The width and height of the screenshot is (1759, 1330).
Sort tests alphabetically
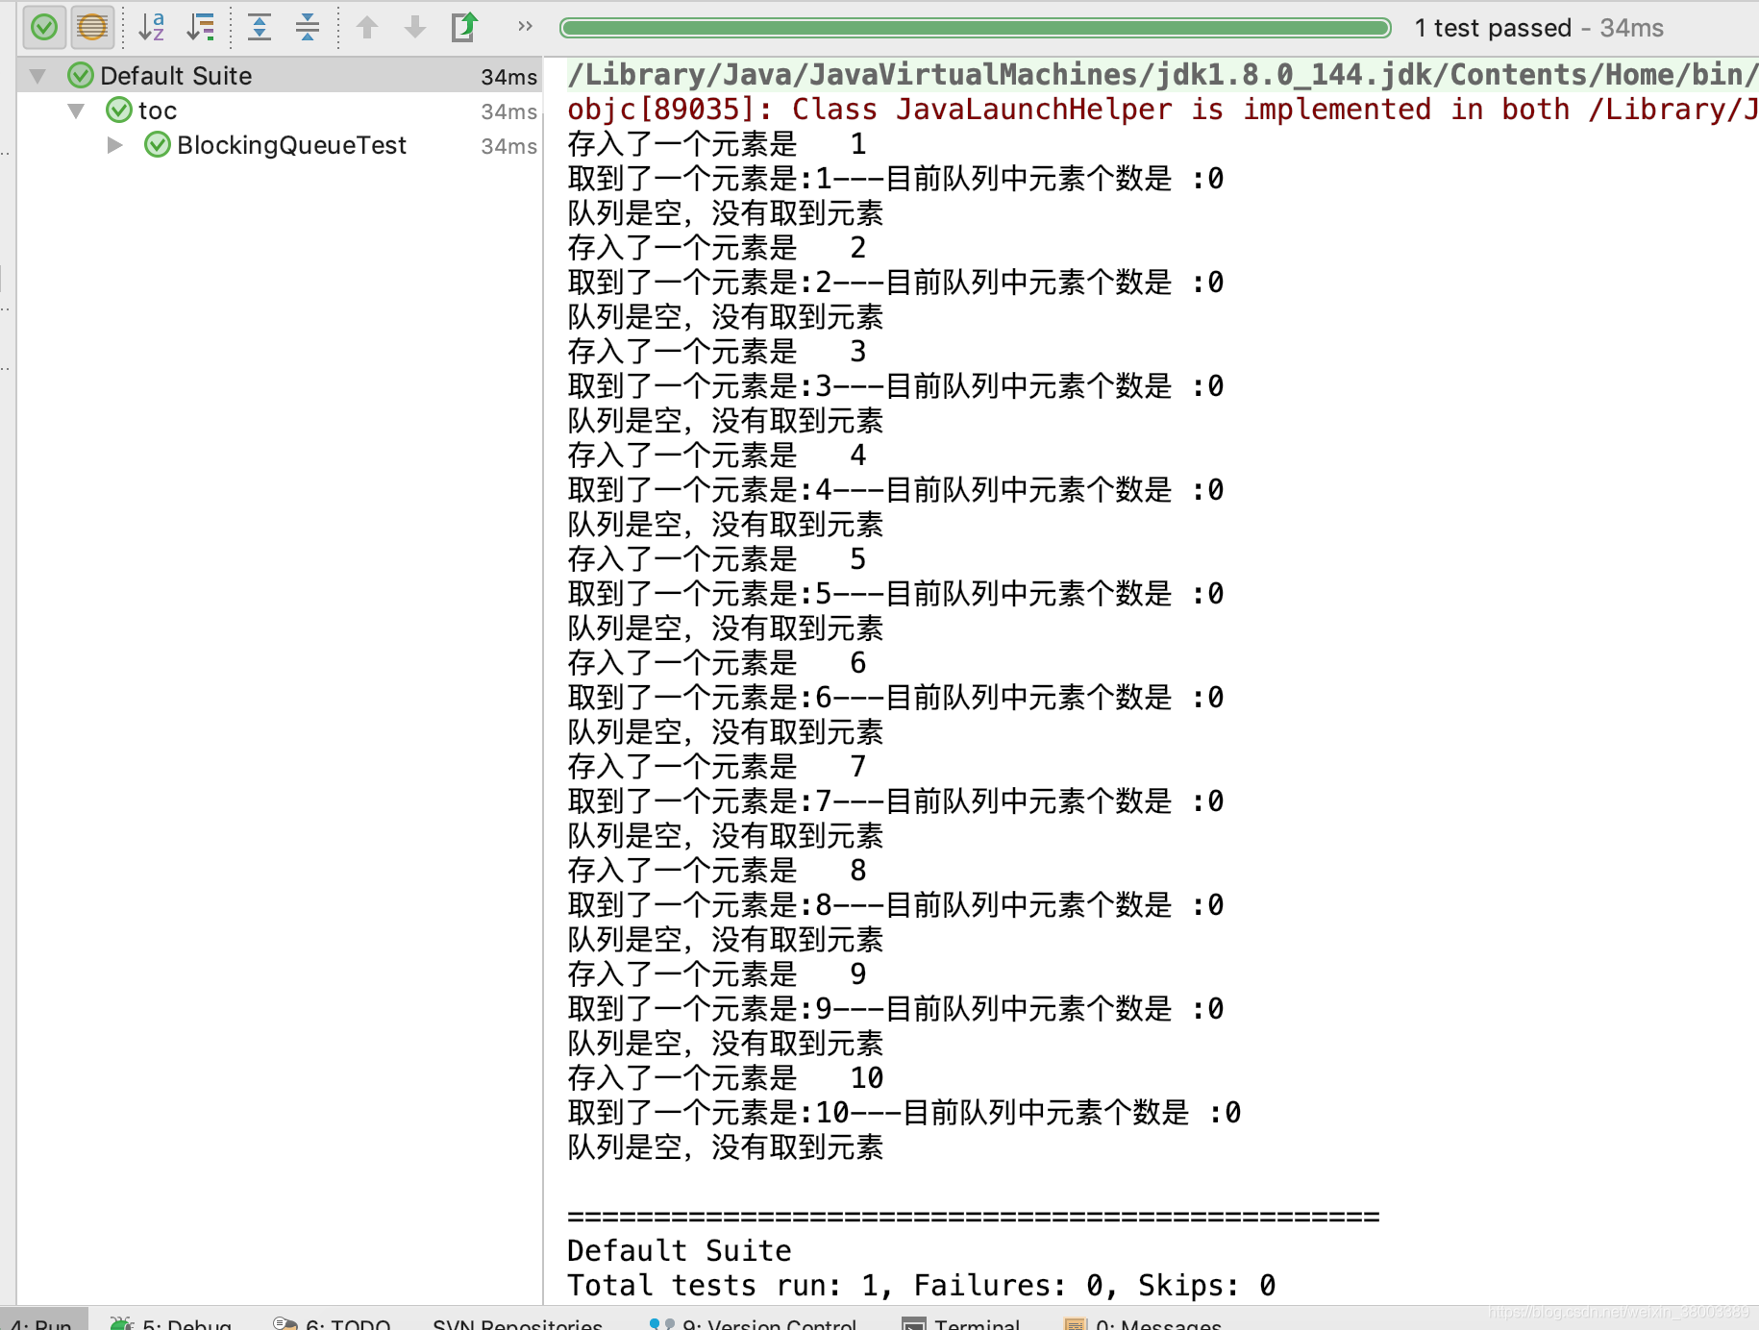tap(152, 27)
